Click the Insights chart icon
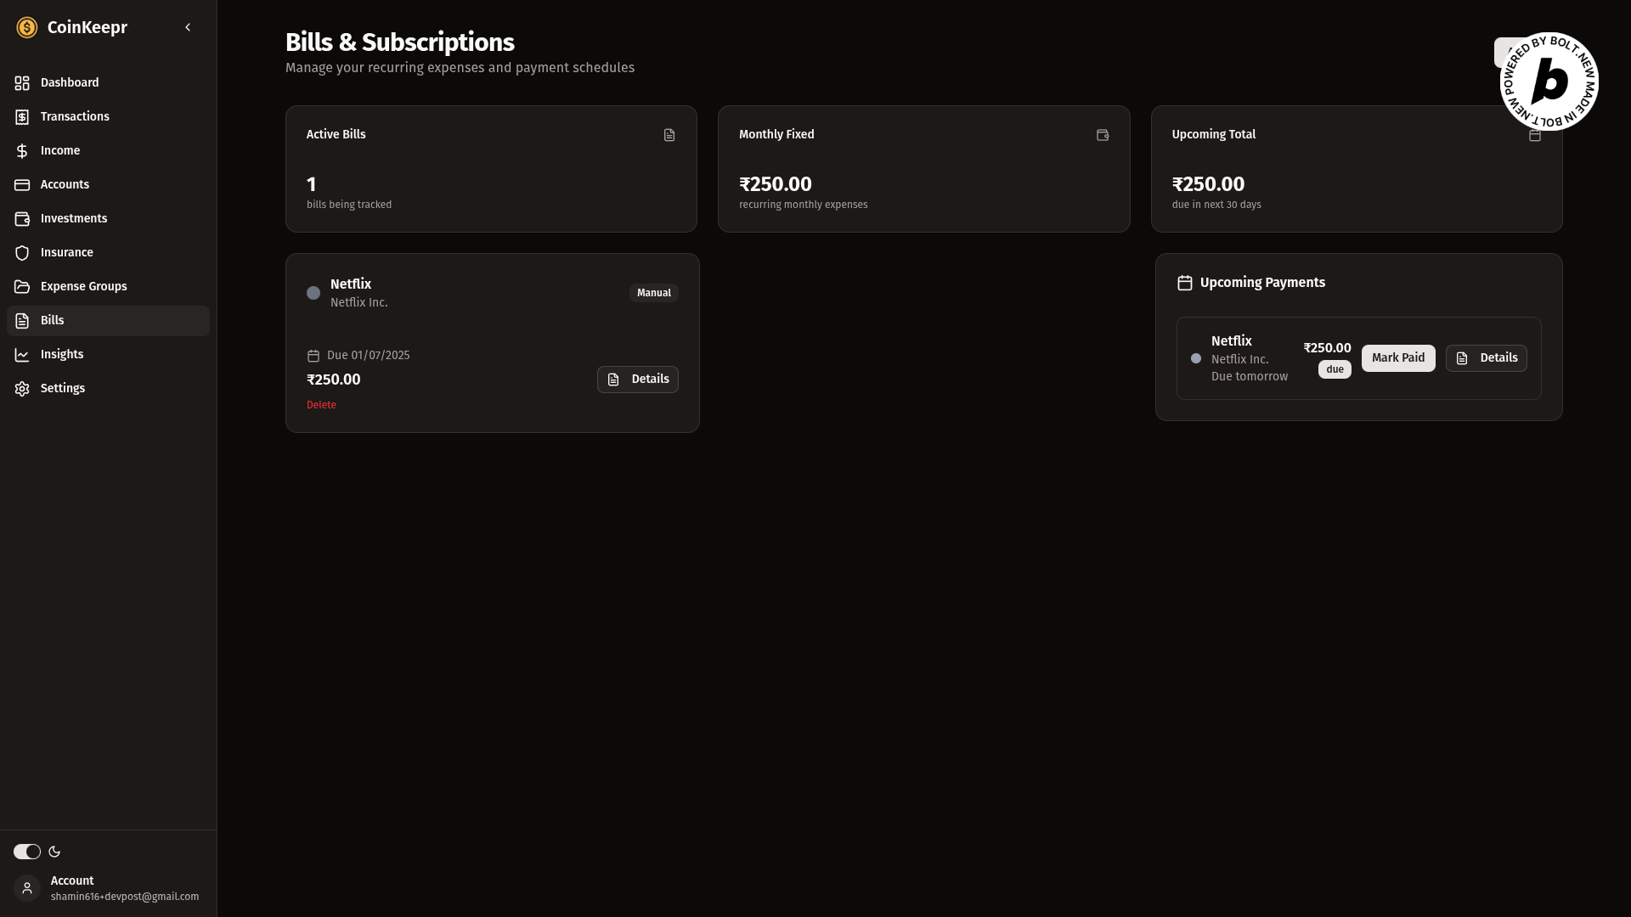This screenshot has width=1631, height=917. pyautogui.click(x=22, y=354)
